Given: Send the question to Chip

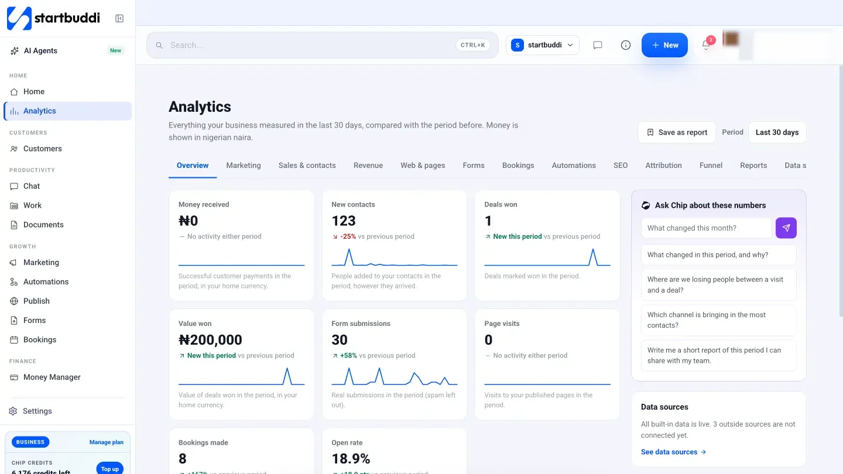Looking at the screenshot, I should point(786,228).
